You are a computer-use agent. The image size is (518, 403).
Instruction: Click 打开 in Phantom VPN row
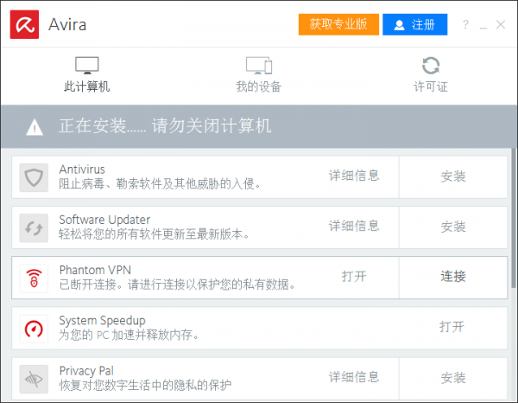point(354,276)
